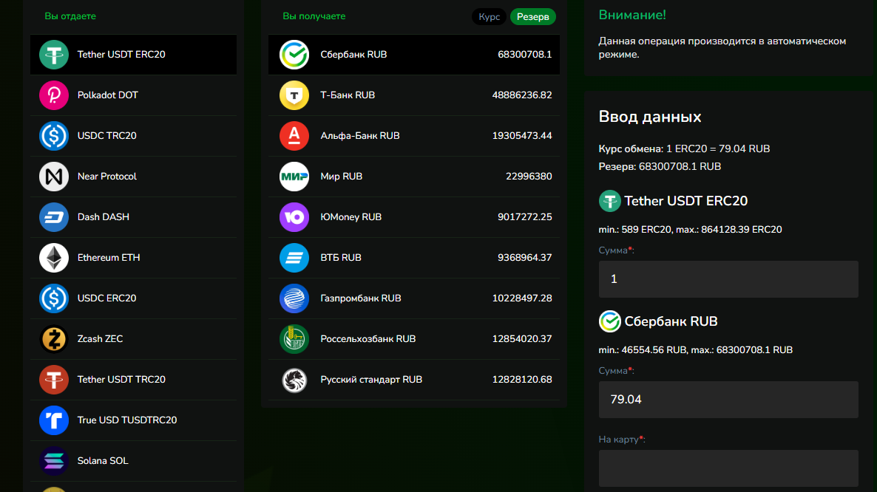The height and width of the screenshot is (492, 877).
Task: Activate the Резерв toggle
Action: pos(532,16)
